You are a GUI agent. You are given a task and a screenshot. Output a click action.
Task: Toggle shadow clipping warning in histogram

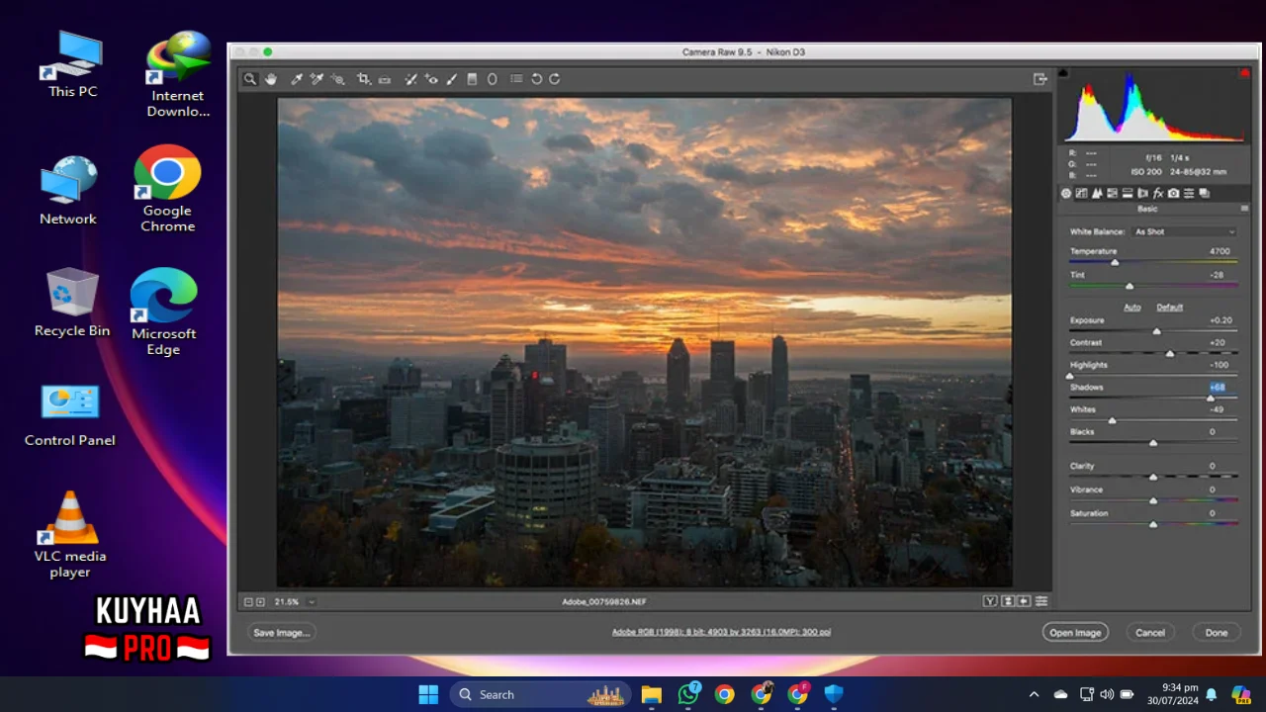click(1063, 73)
